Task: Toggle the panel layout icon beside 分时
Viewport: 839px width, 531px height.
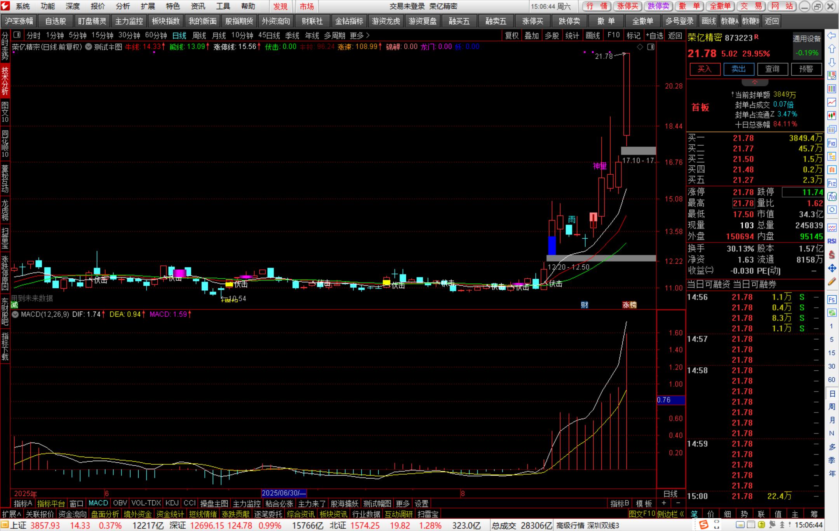Action: pyautogui.click(x=17, y=35)
